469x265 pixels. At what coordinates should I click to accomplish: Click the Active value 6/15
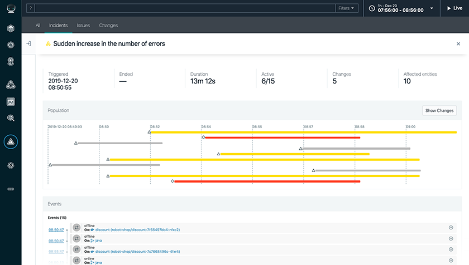[268, 81]
